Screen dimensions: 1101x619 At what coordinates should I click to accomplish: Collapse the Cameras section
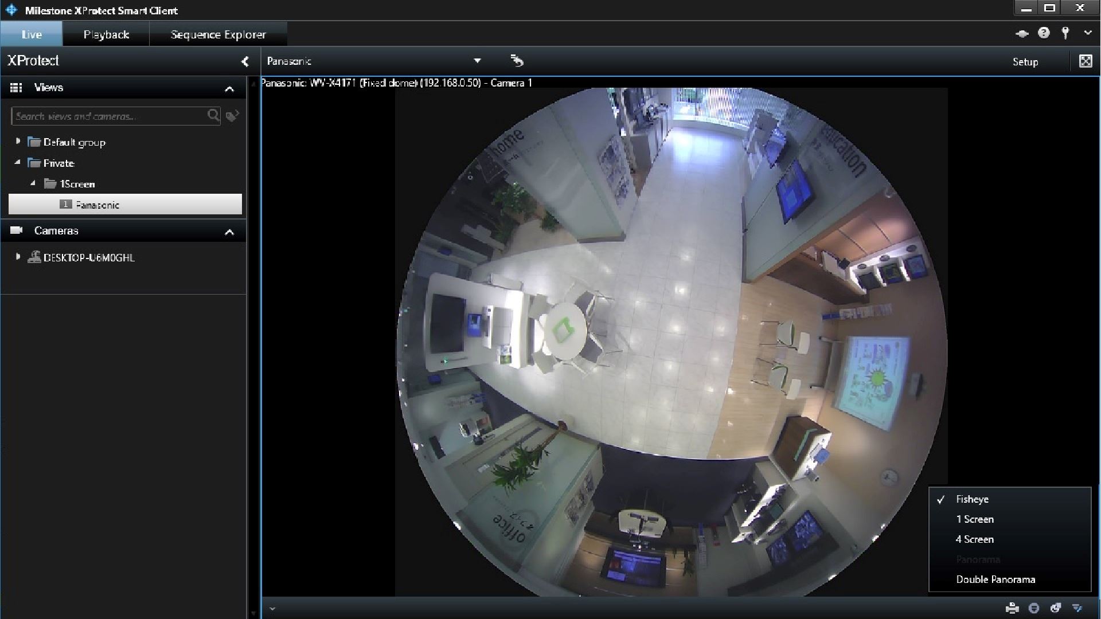click(229, 232)
